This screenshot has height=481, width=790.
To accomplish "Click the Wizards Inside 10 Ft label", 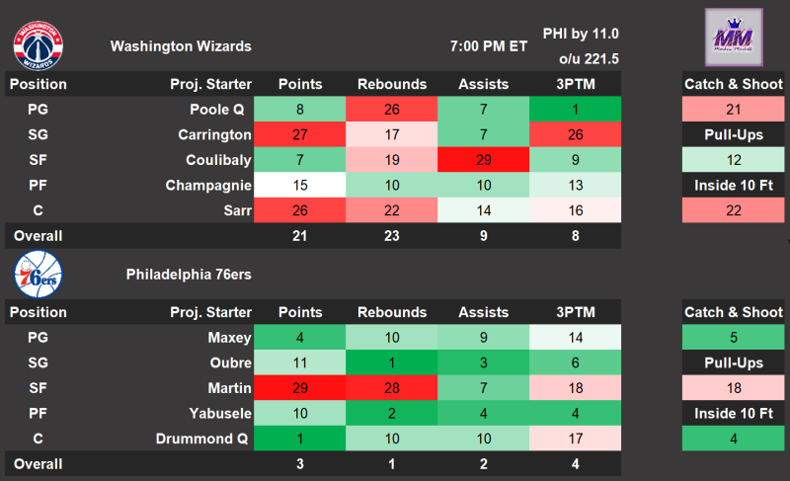I will (x=733, y=185).
